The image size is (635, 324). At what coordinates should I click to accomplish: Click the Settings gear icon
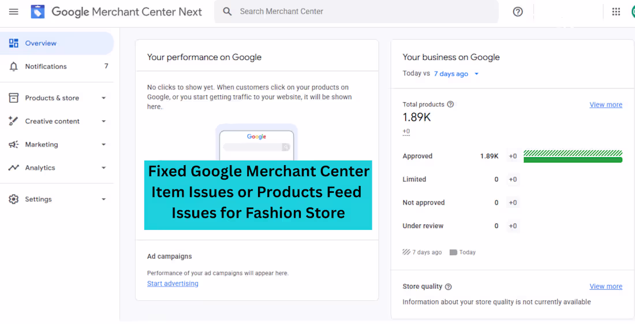tap(14, 199)
